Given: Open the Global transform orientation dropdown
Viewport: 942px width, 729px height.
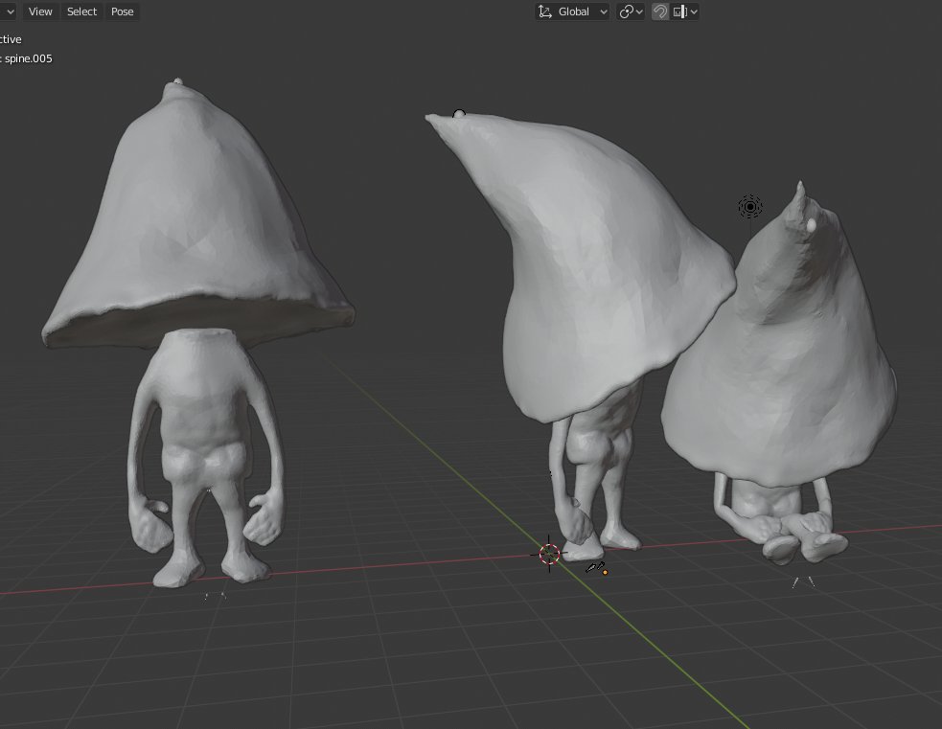Looking at the screenshot, I should click(x=572, y=11).
